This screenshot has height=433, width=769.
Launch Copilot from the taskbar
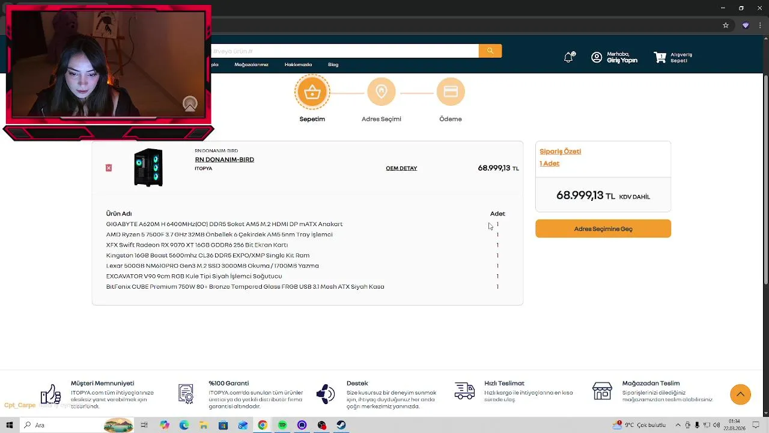[165, 425]
